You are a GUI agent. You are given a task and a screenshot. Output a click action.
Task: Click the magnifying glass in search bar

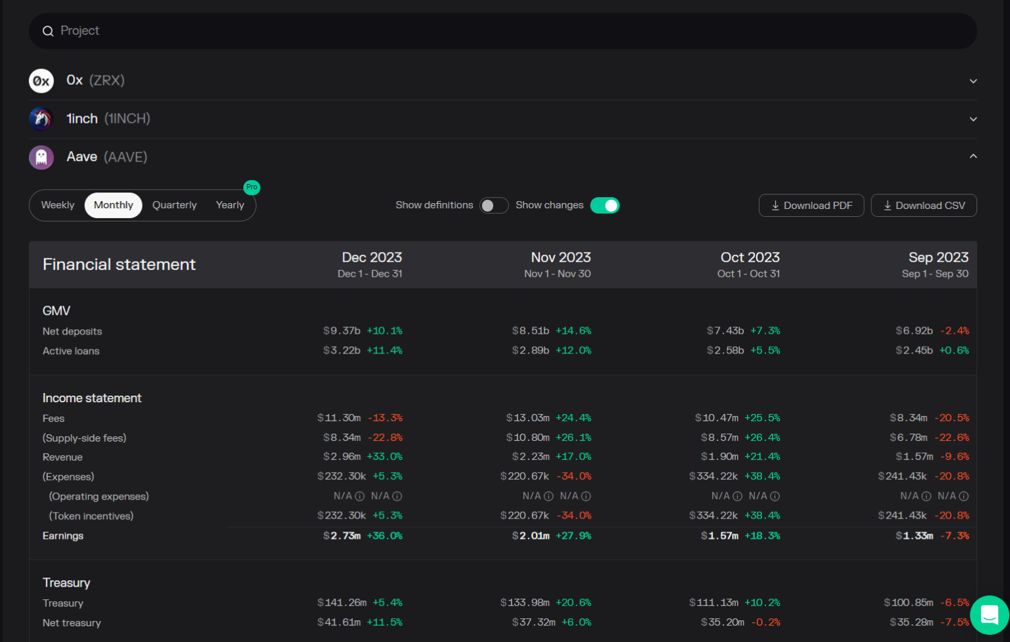(x=47, y=31)
